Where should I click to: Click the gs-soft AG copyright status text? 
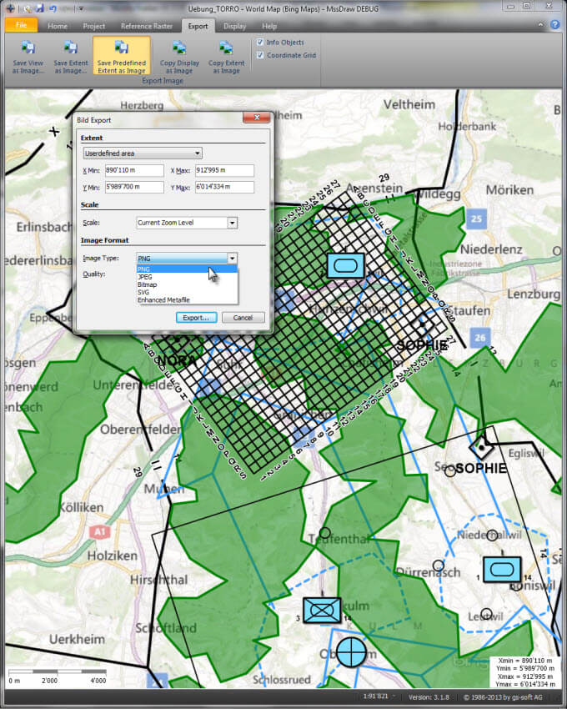point(503,697)
